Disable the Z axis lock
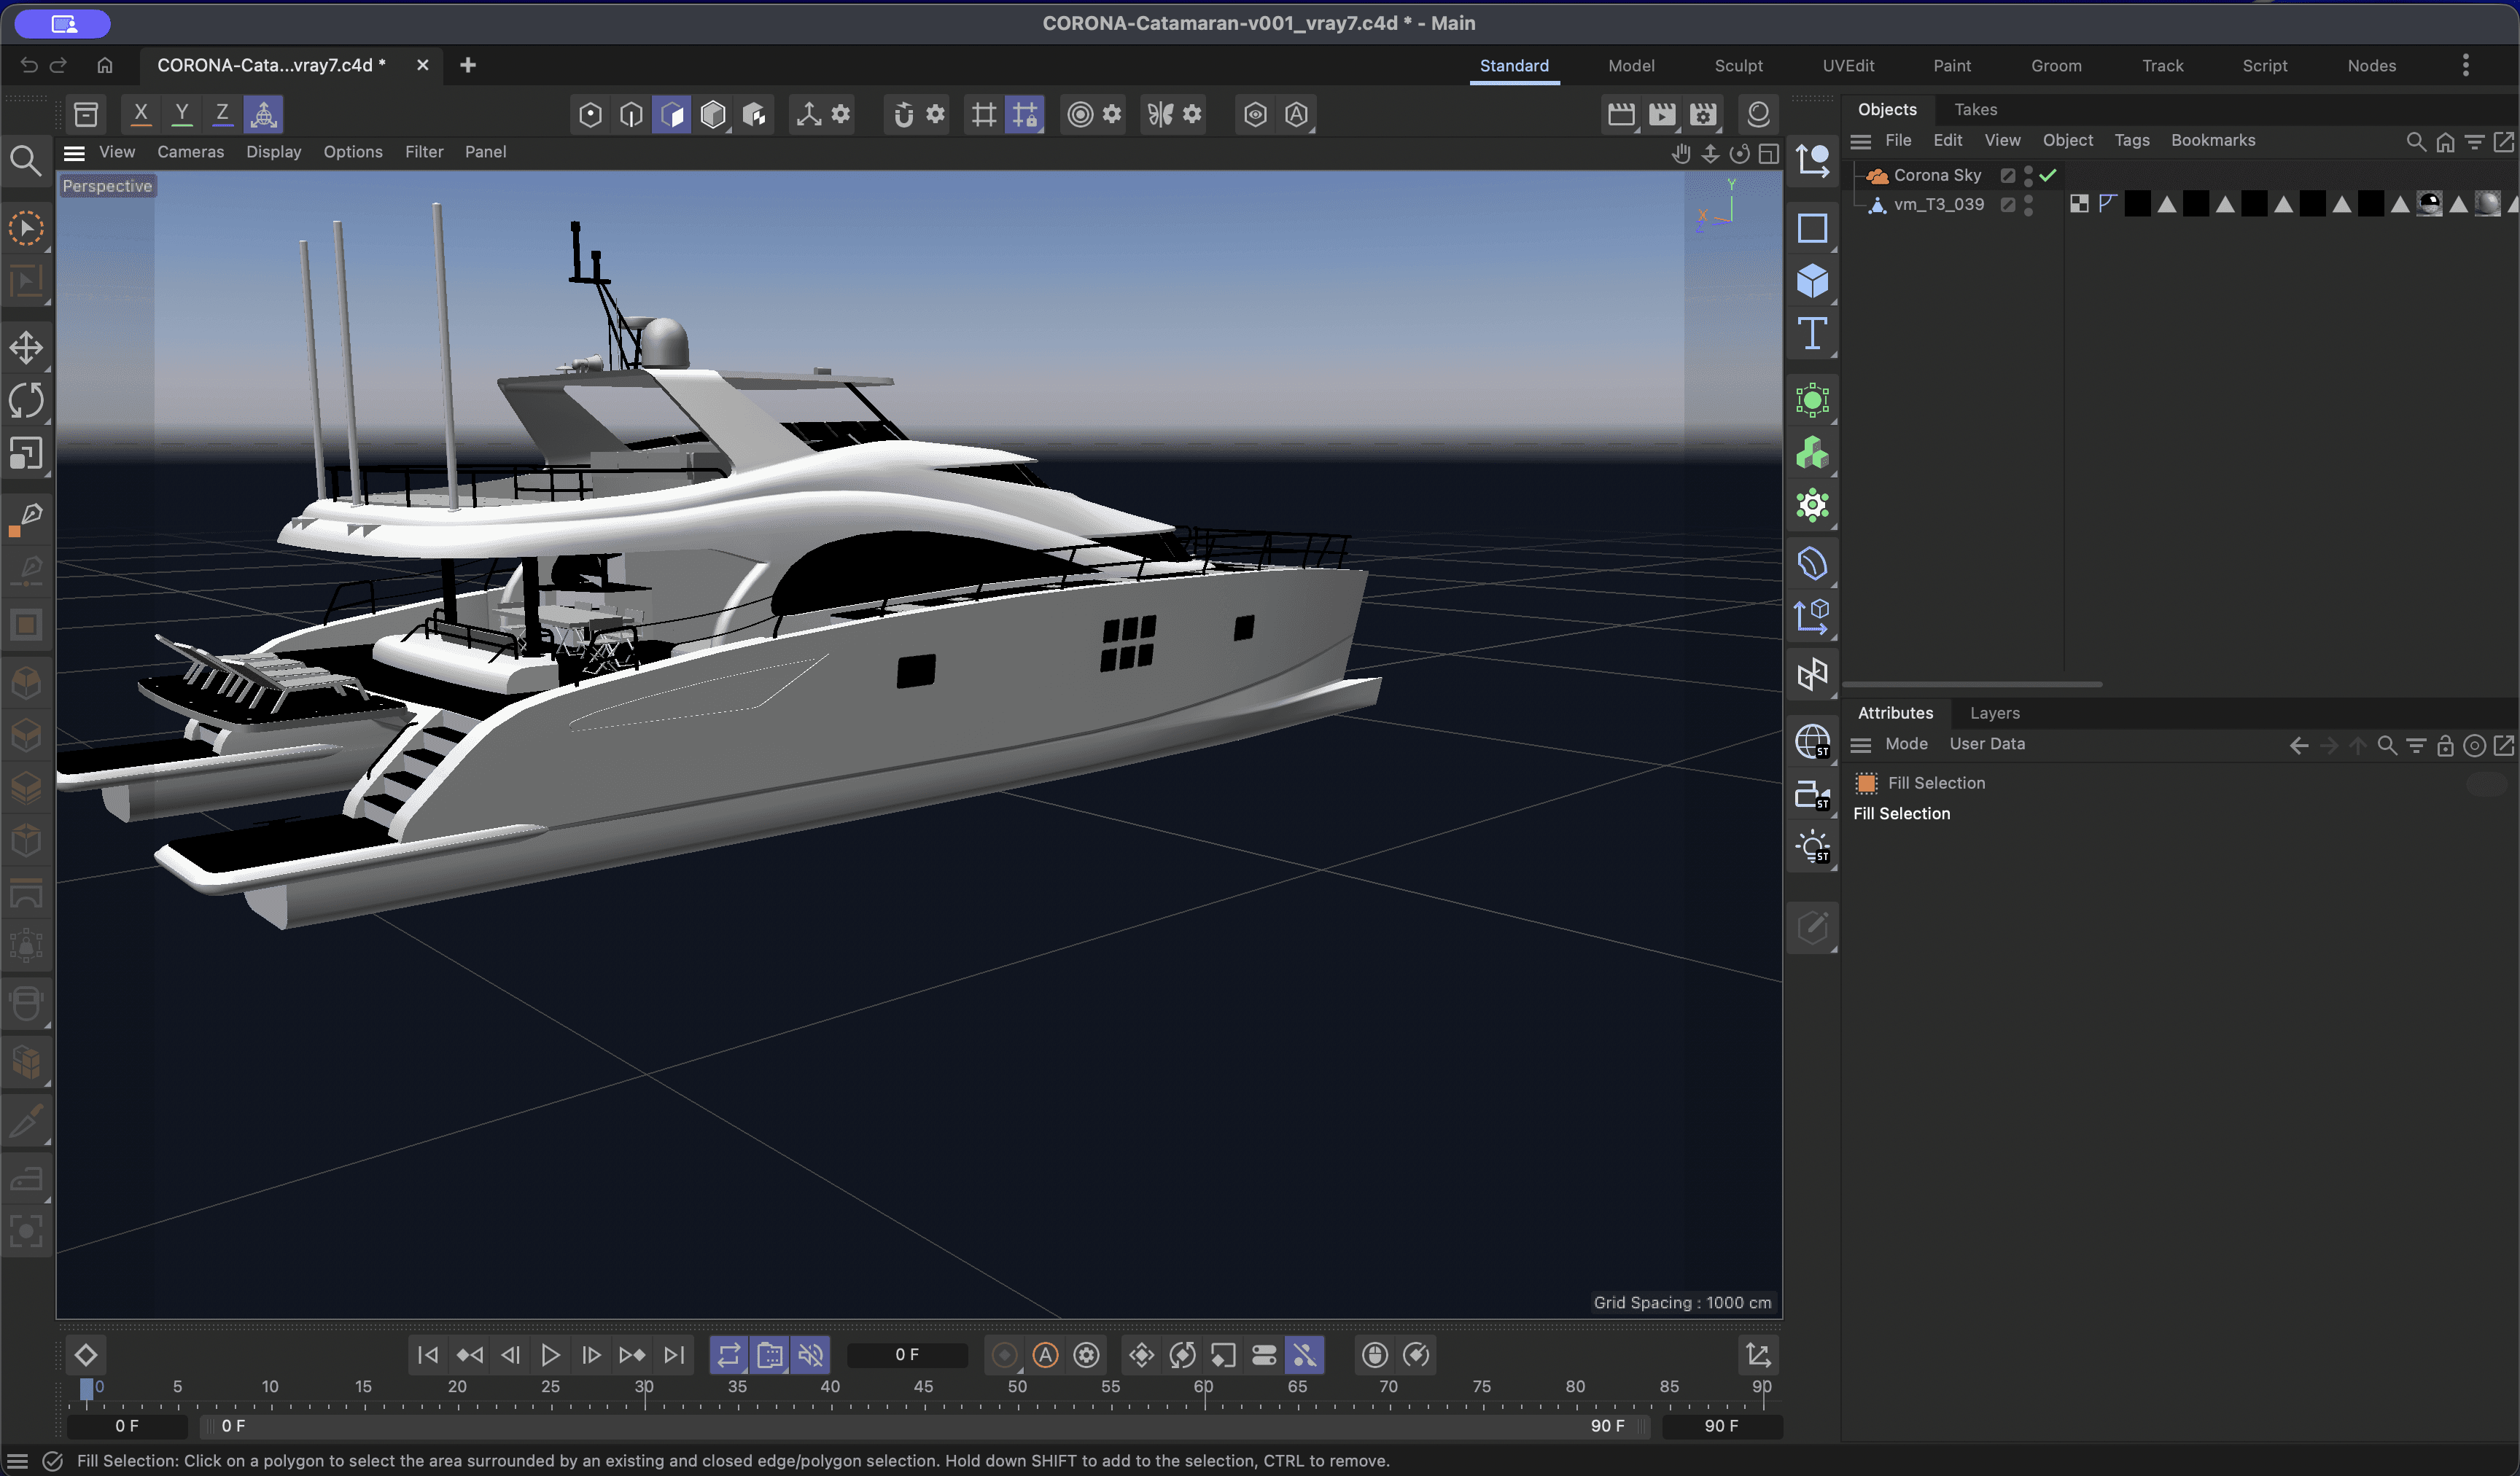 (222, 113)
